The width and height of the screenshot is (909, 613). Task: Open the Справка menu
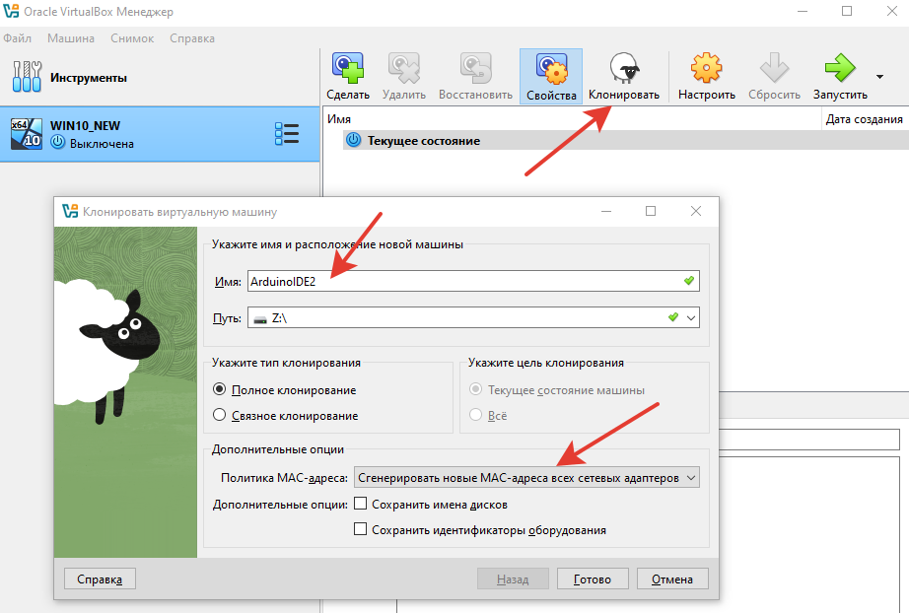coord(192,38)
